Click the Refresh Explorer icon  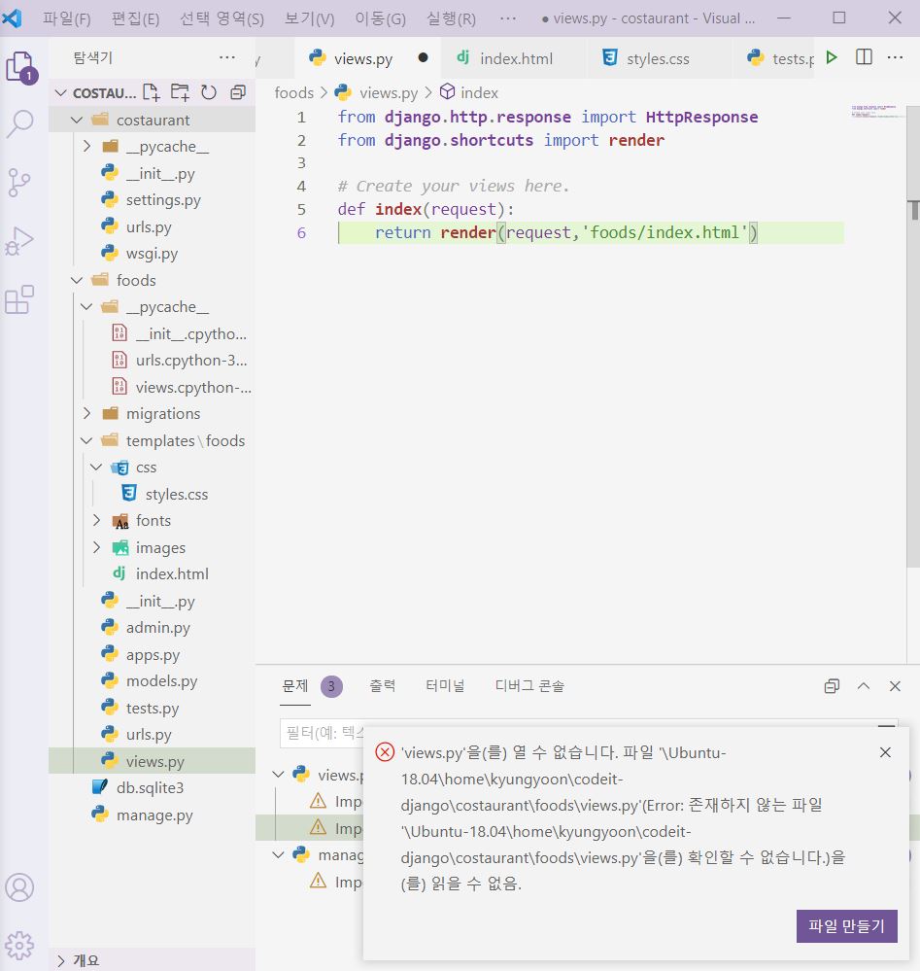(x=208, y=92)
